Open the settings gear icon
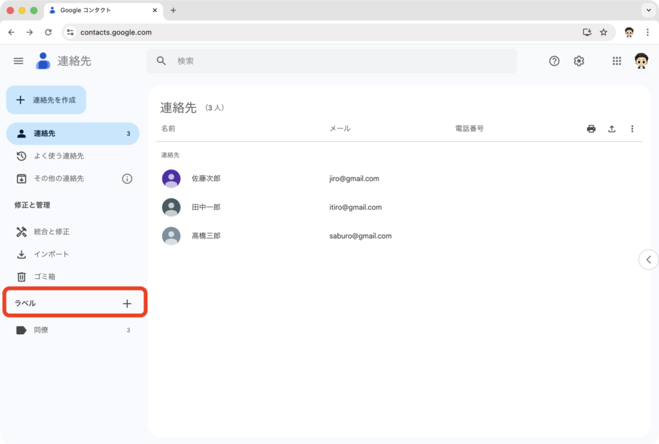Screen dimensions: 659x444 pos(579,61)
